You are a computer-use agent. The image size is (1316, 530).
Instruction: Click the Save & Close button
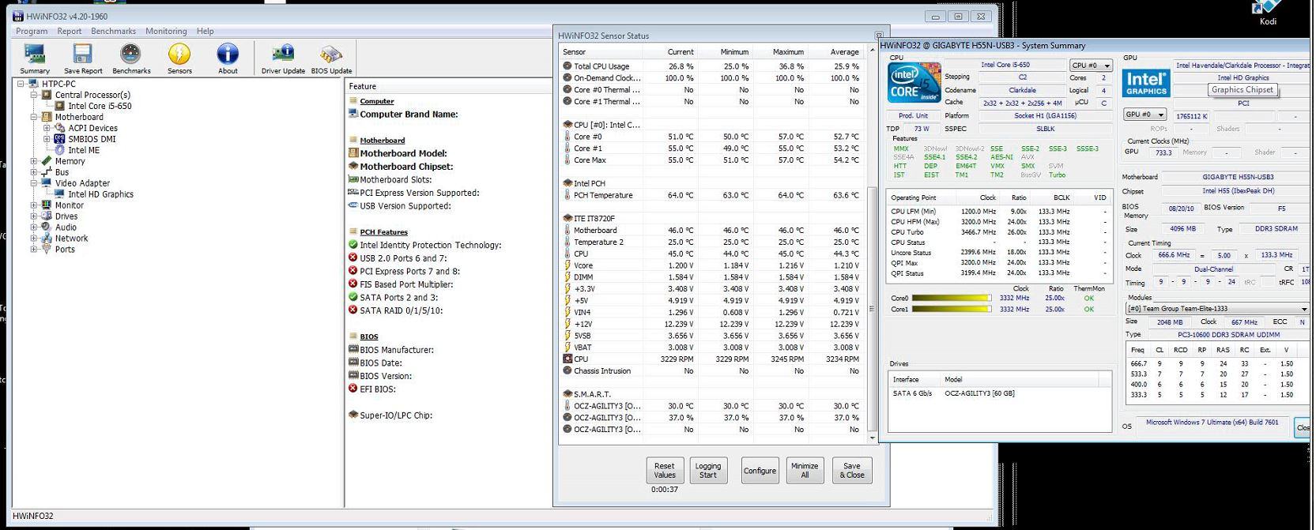852,471
